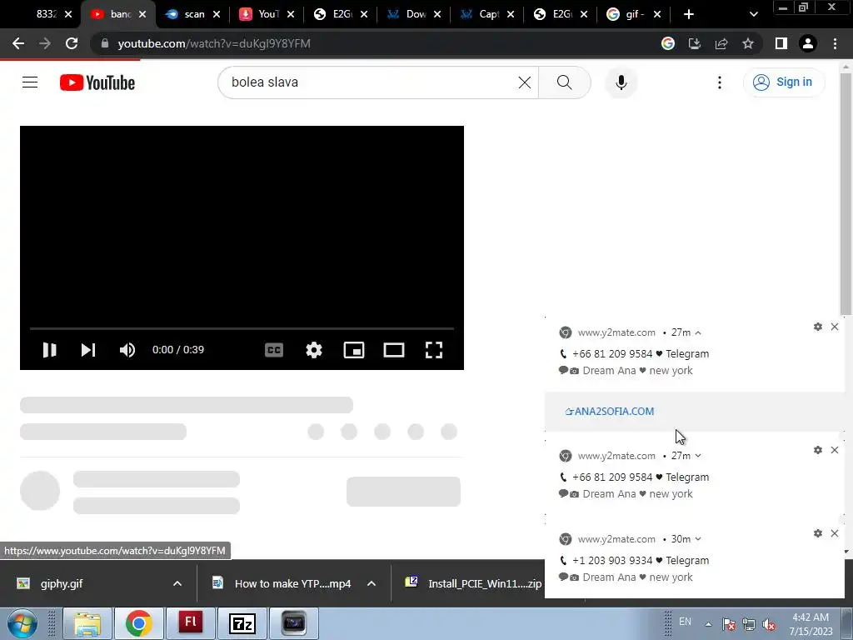Open the Windows Start menu
Screen dimensions: 853x640
coord(22,623)
